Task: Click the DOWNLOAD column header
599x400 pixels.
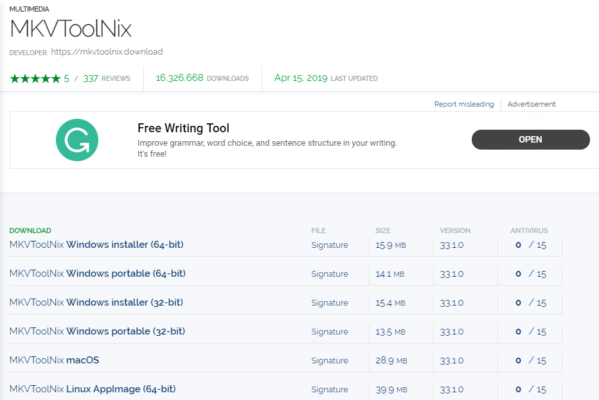Action: tap(30, 230)
